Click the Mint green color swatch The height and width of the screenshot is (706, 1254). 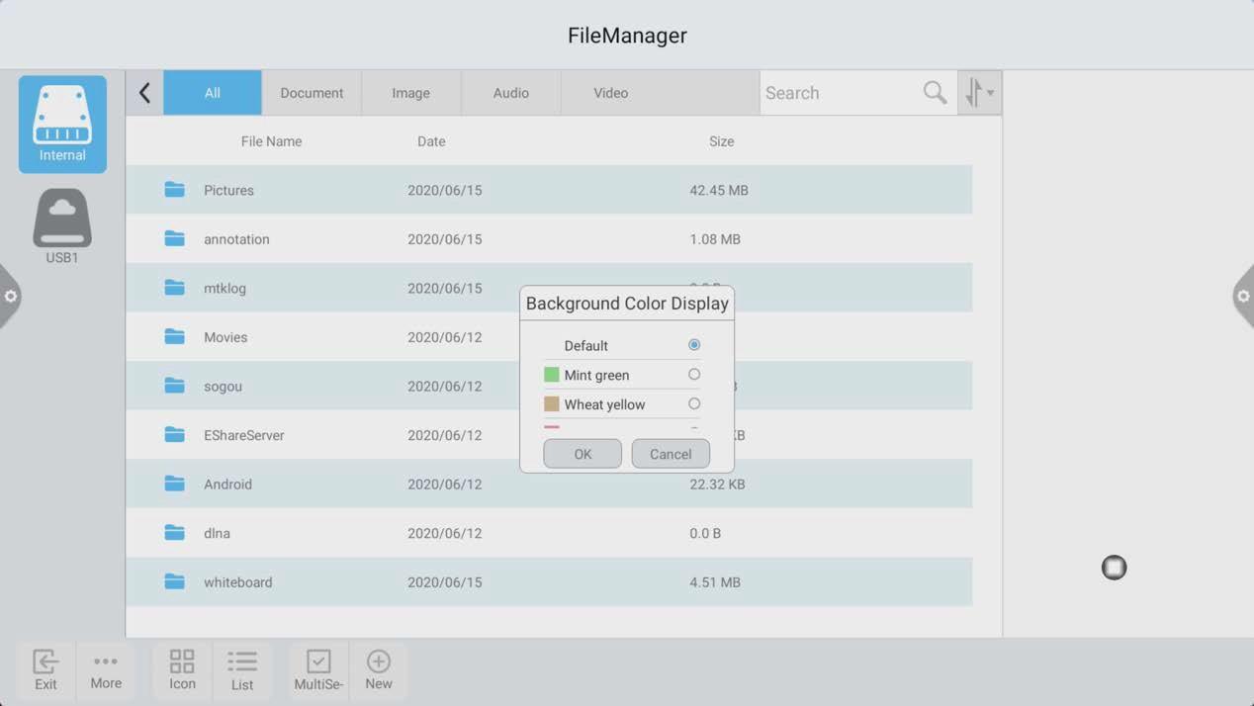(x=552, y=375)
